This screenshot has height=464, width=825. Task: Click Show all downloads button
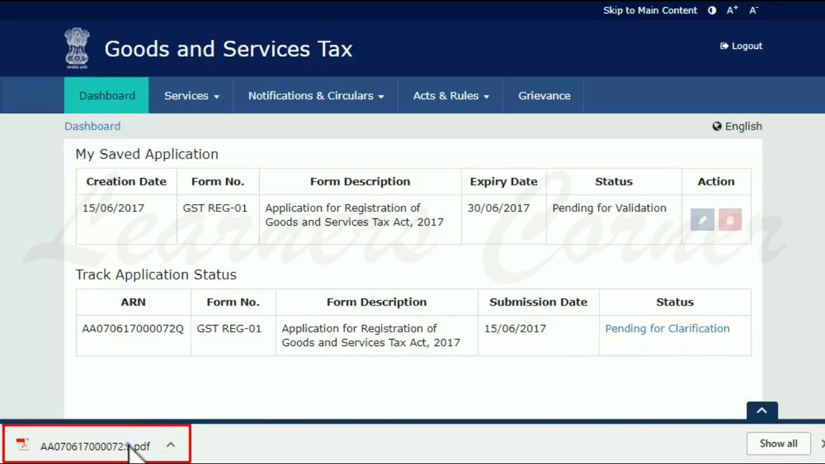778,443
